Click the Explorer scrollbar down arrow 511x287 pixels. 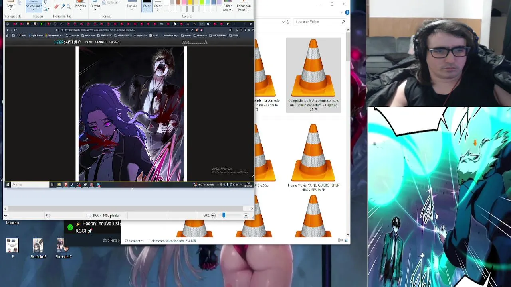coord(348,235)
